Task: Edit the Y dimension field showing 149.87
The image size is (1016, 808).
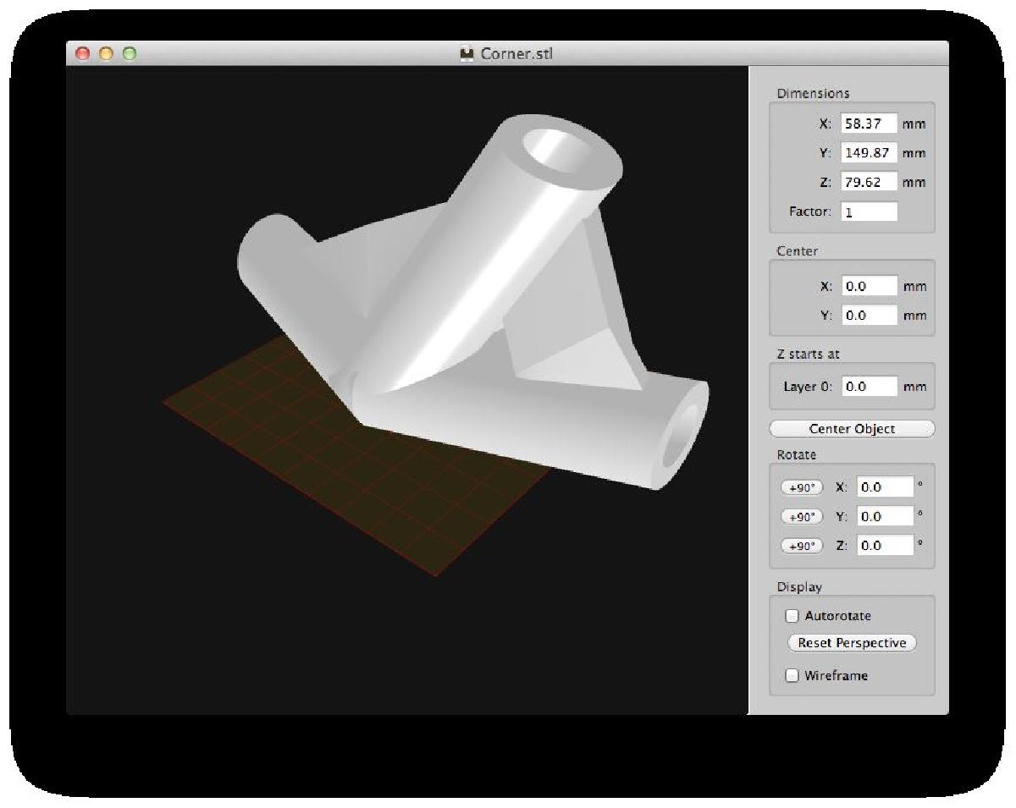Action: tap(869, 153)
